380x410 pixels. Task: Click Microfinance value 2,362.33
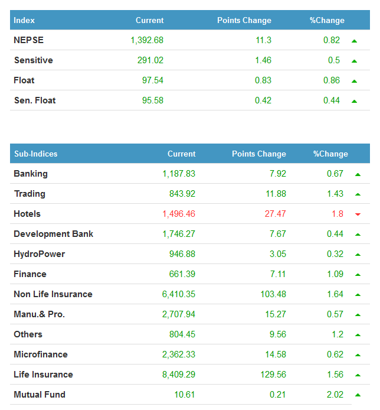pos(179,354)
